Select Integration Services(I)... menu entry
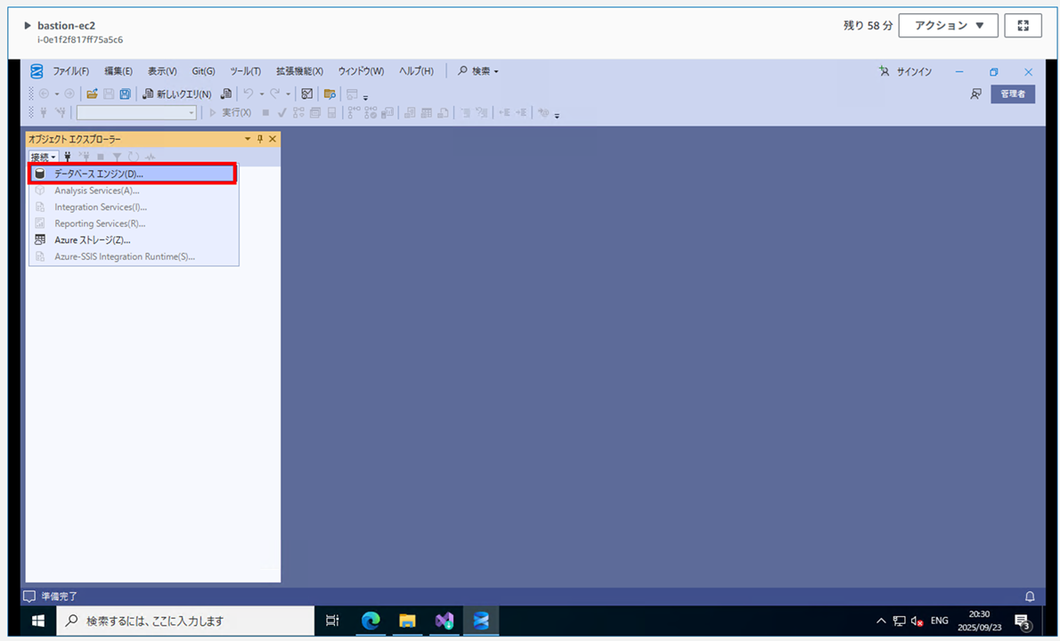 [x=134, y=207]
